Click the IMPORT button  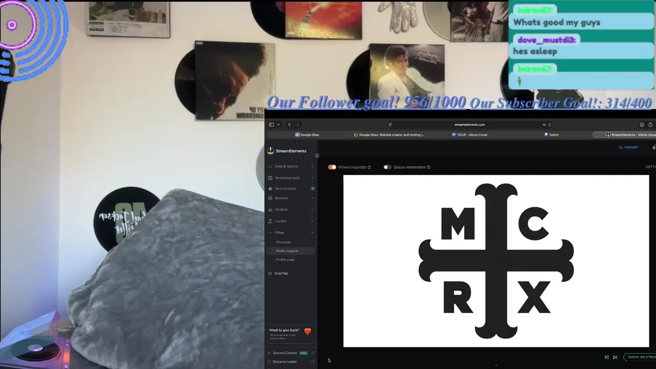pyautogui.click(x=628, y=148)
